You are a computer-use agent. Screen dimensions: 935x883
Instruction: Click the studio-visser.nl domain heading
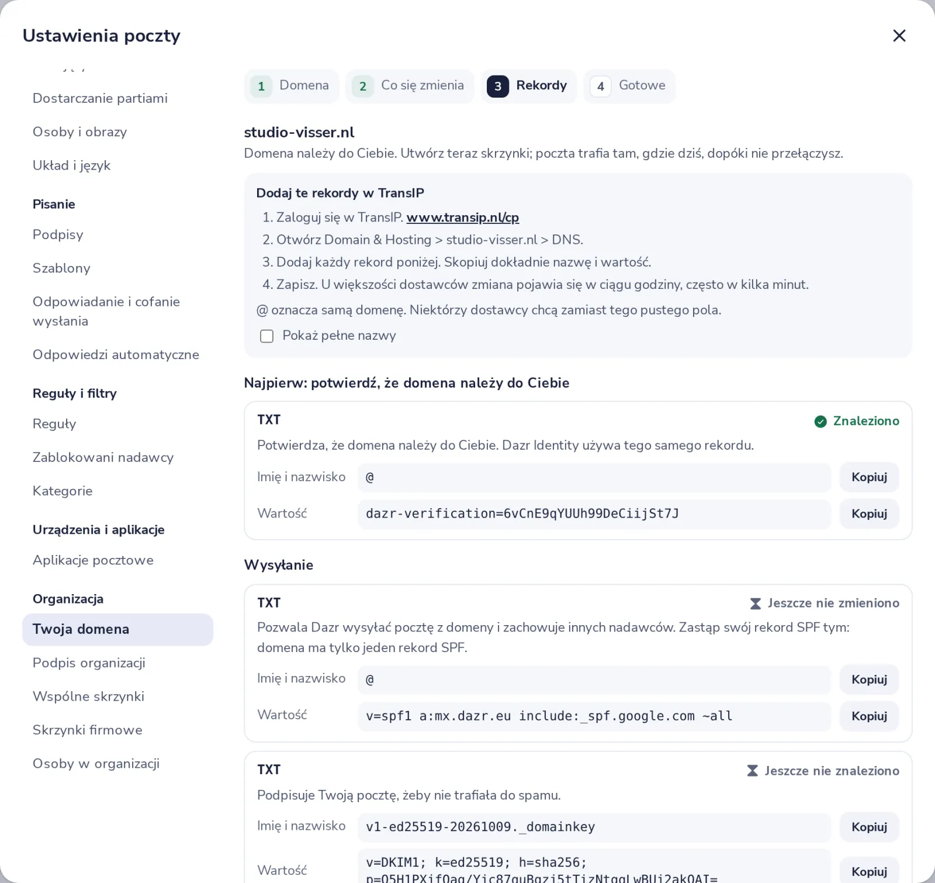click(299, 133)
